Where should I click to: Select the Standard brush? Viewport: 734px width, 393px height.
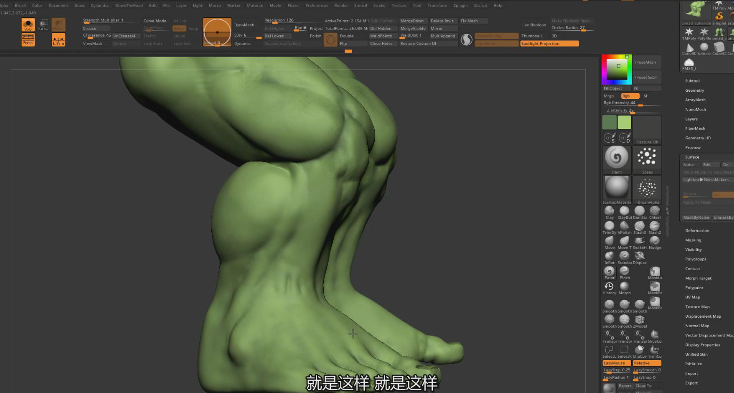[x=625, y=258]
